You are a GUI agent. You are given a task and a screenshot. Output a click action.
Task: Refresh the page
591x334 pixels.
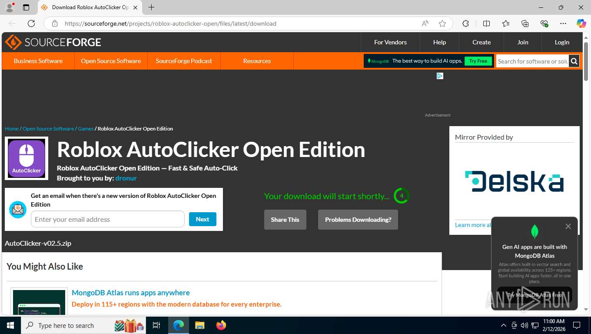click(x=31, y=23)
